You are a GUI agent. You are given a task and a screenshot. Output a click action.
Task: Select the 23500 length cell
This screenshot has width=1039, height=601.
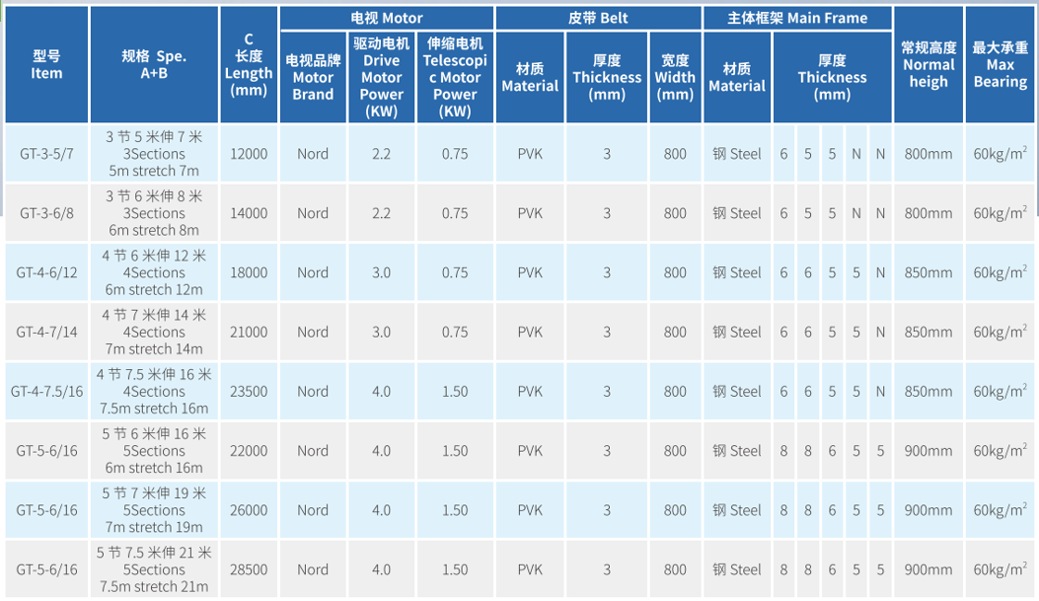tap(249, 392)
